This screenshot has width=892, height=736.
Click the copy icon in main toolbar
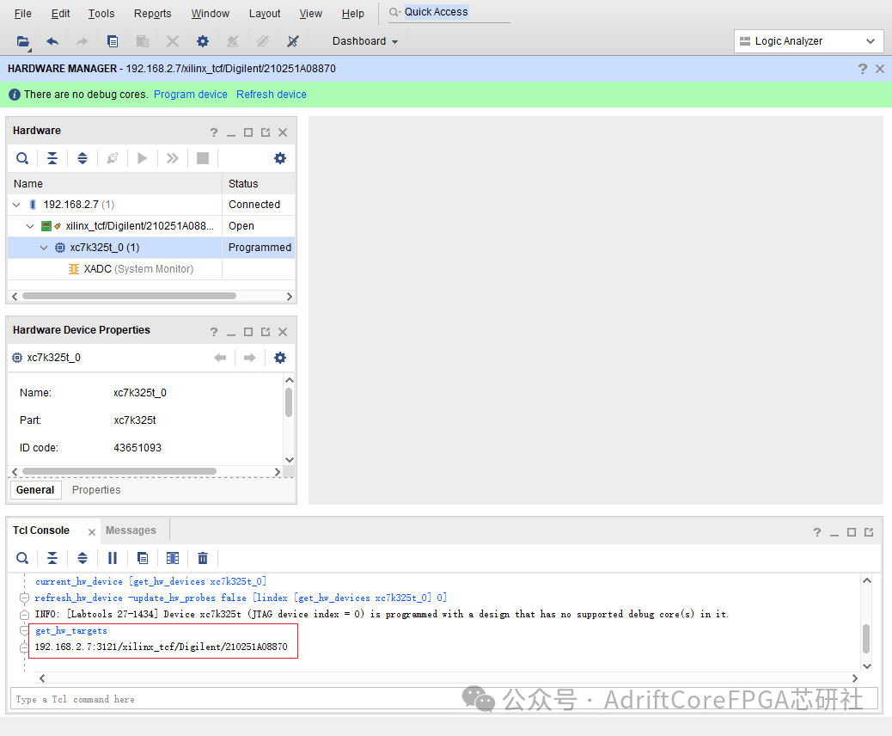[113, 41]
